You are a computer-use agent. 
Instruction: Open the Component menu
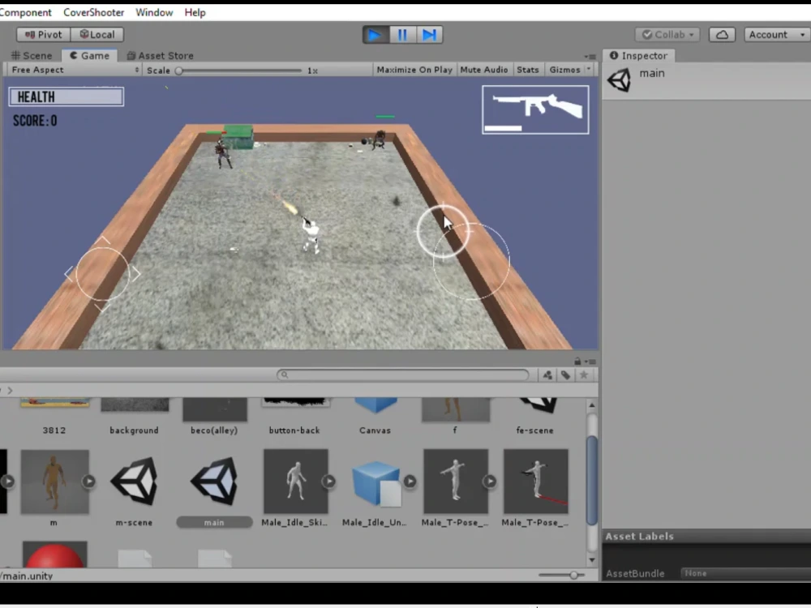[25, 12]
